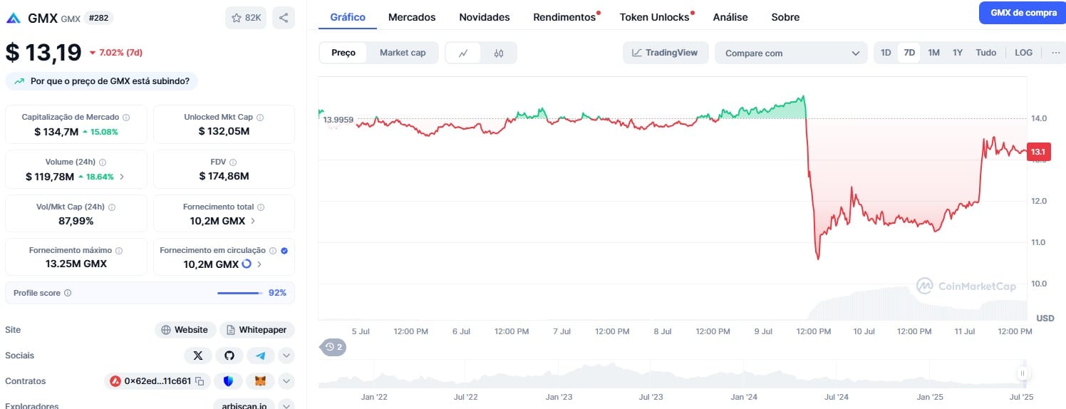Switch to the Rendimentos tab
This screenshot has height=409, width=1066.
coord(564,17)
